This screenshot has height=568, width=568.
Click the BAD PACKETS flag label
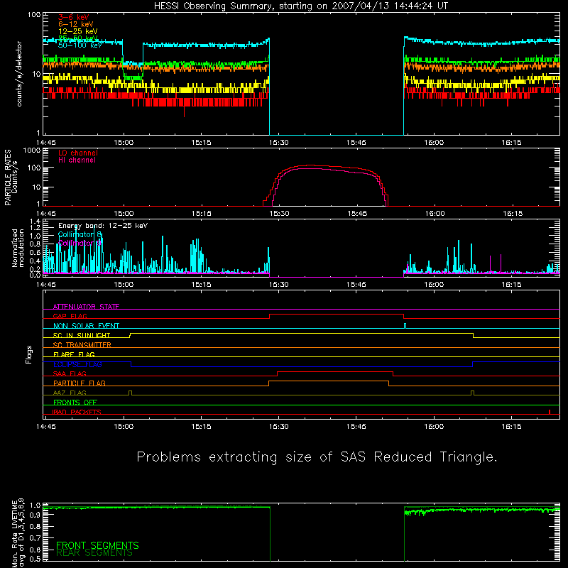point(77,412)
